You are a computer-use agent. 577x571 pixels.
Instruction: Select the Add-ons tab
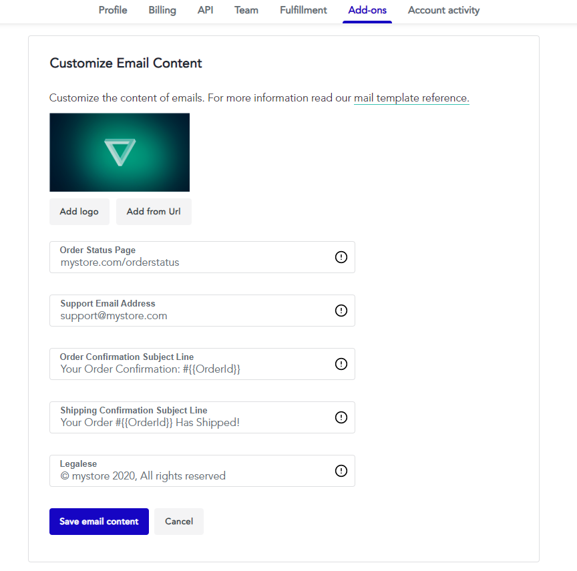coord(367,11)
